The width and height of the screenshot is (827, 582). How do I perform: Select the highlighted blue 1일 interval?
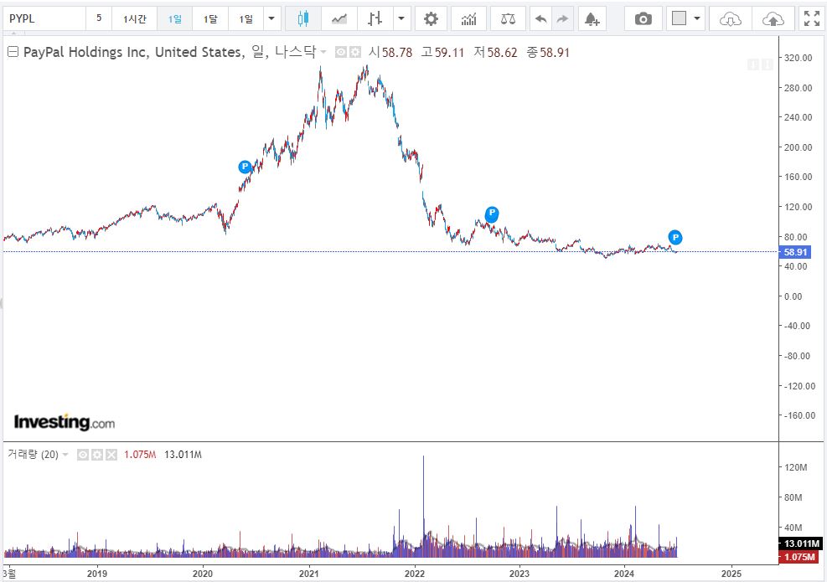(175, 19)
